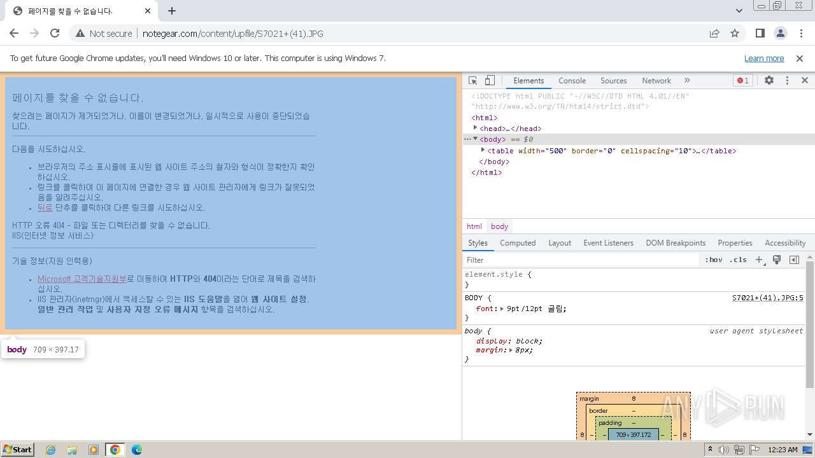Toggle the .cls classes button
The height and width of the screenshot is (458, 815).
pyautogui.click(x=738, y=260)
